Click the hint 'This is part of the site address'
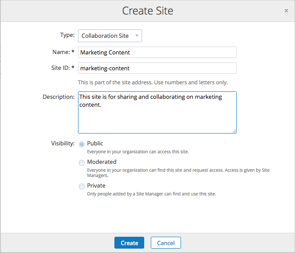This screenshot has height=253, width=295. point(115,83)
